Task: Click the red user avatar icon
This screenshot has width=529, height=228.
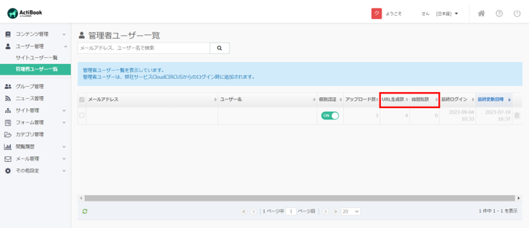Action: pos(377,13)
